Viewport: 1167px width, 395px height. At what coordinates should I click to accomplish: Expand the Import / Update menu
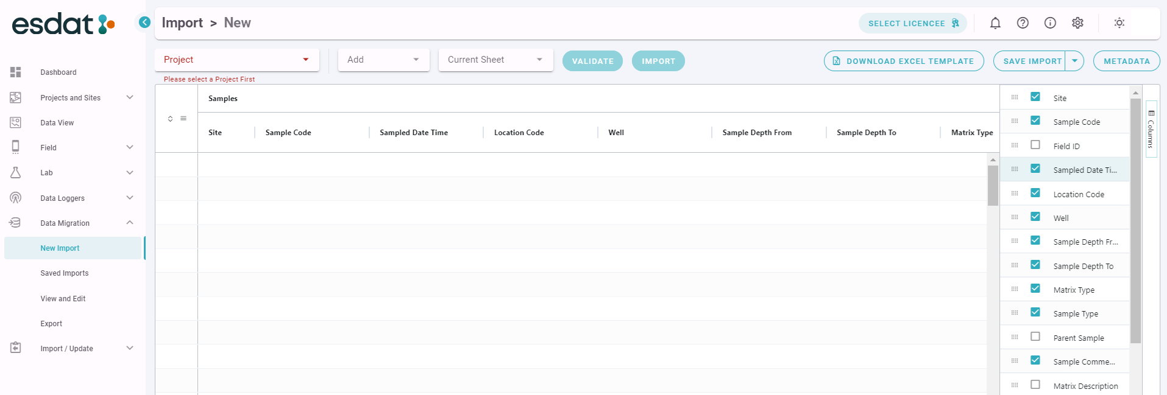[x=130, y=348]
